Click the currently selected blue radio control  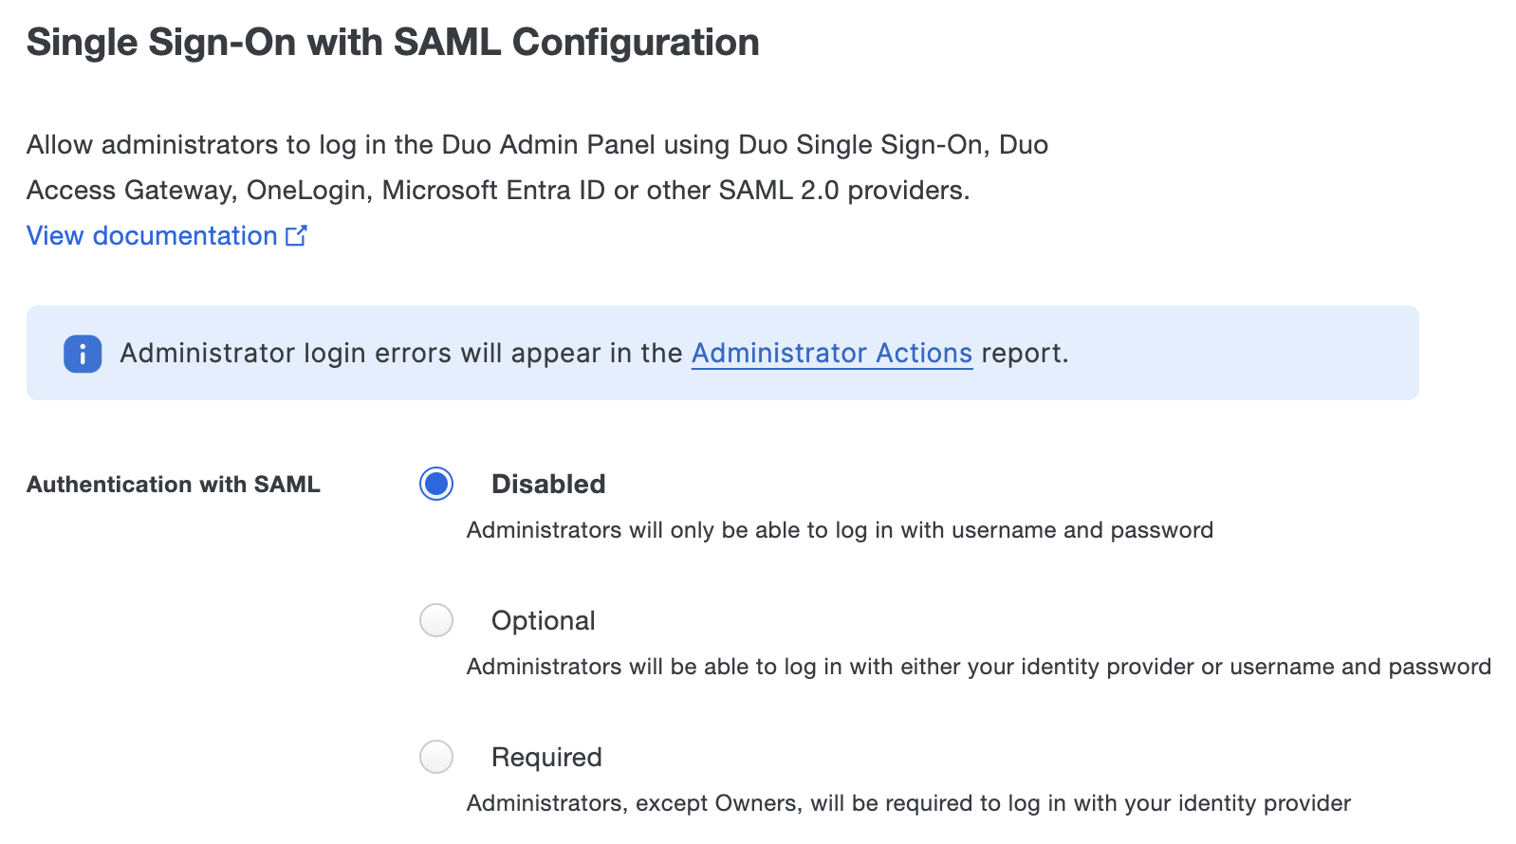click(435, 485)
